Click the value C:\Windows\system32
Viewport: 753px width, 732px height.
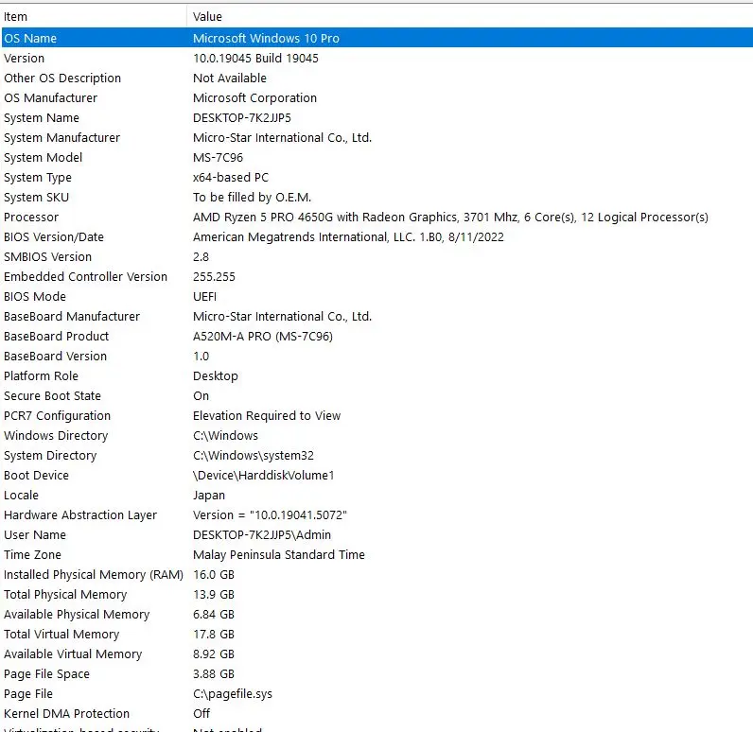click(x=254, y=455)
